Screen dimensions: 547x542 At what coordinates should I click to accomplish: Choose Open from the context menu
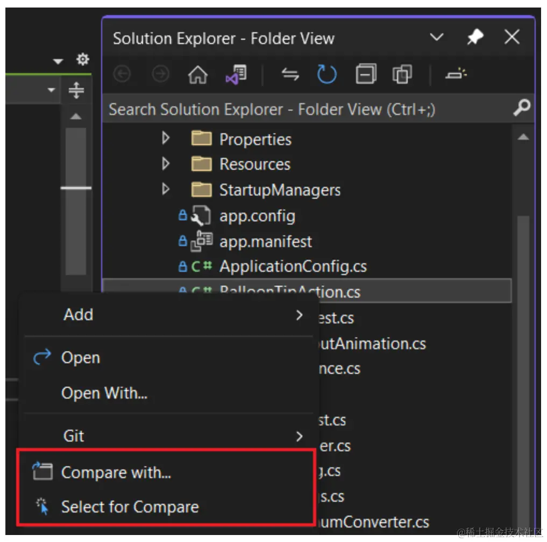(x=169, y=358)
